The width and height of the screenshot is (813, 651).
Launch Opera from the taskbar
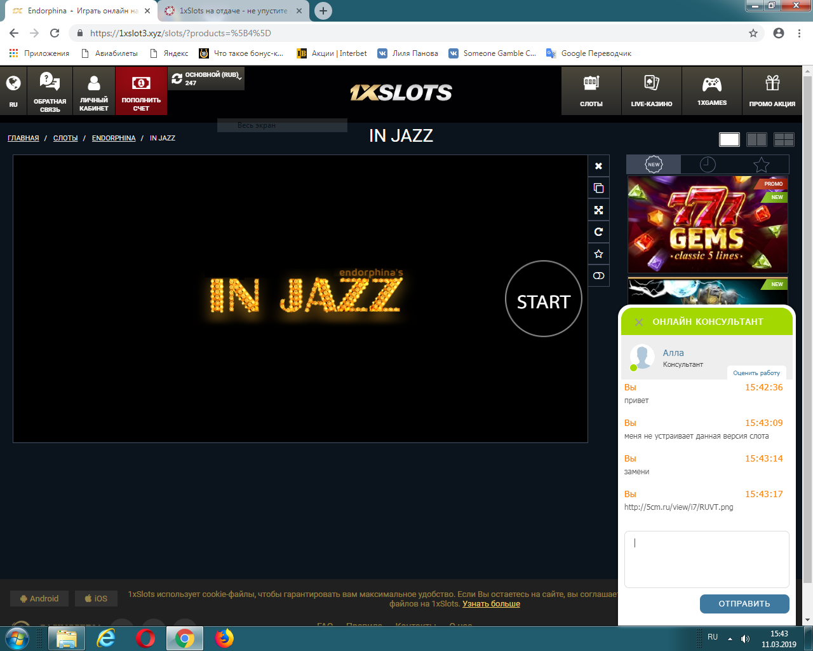point(145,638)
